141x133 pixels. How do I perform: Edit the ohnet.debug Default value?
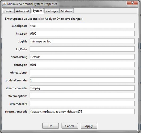(x=82, y=57)
